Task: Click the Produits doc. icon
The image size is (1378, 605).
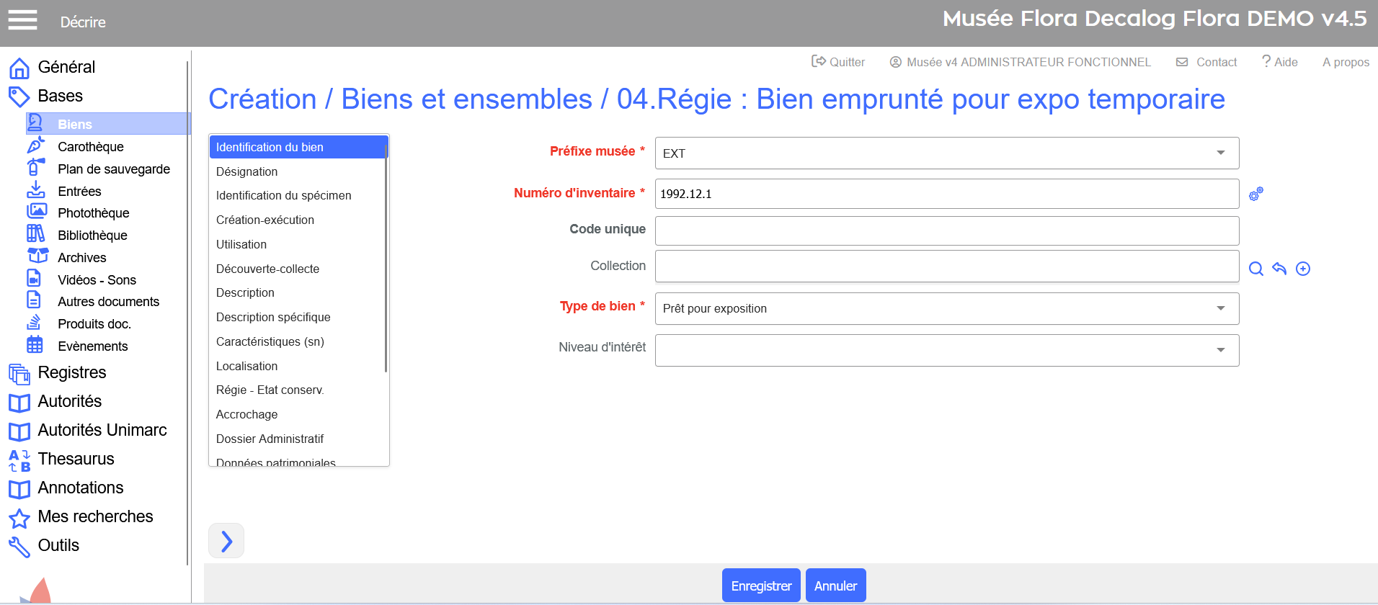Action: [x=34, y=323]
